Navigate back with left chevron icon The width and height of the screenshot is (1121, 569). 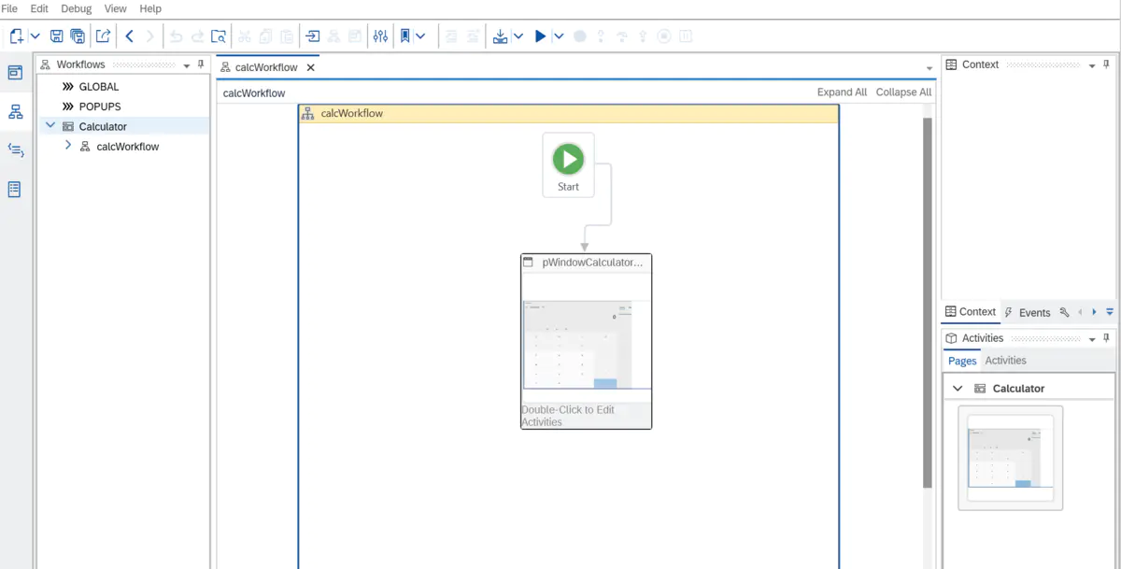tap(129, 36)
